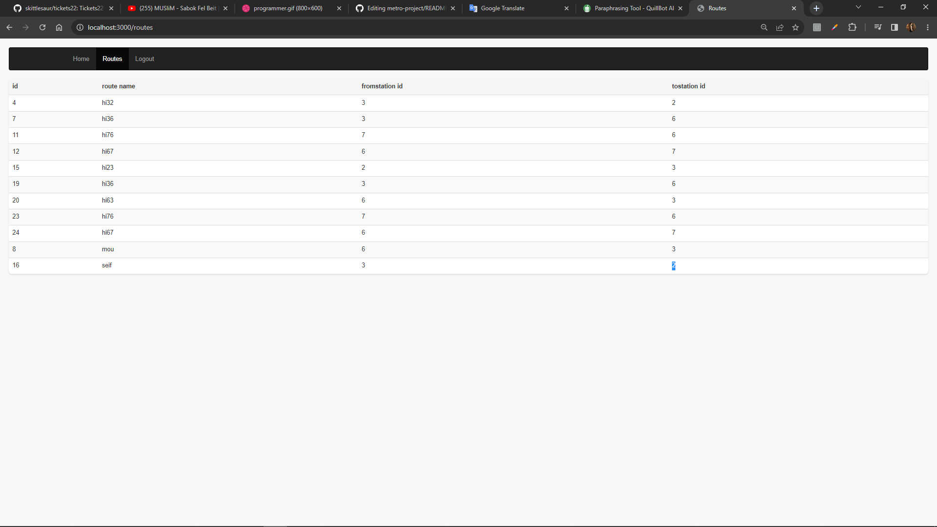Open page zoom via the magnifier icon

pyautogui.click(x=764, y=27)
